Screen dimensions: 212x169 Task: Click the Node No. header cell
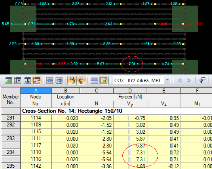[36, 100]
